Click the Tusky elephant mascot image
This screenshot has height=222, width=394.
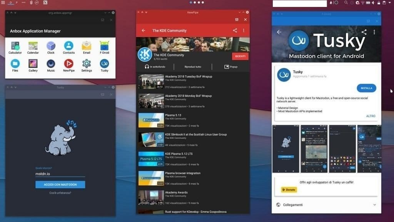(x=60, y=138)
